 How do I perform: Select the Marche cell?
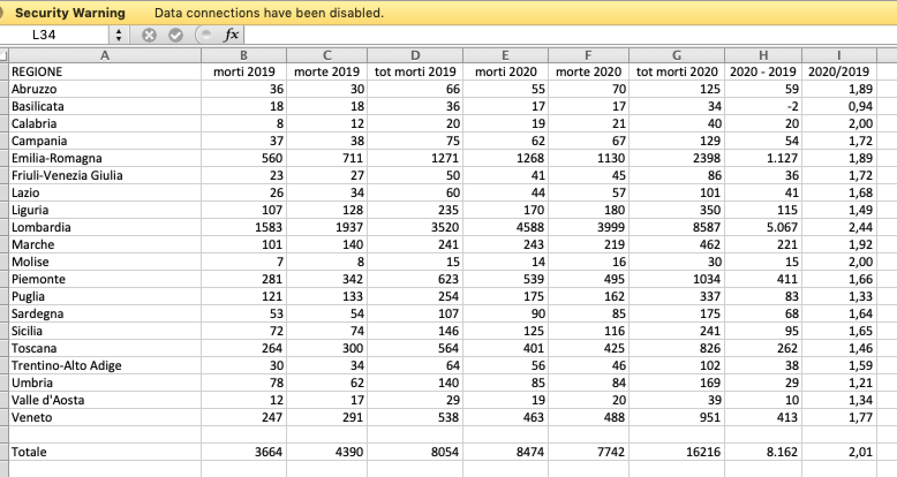[105, 244]
